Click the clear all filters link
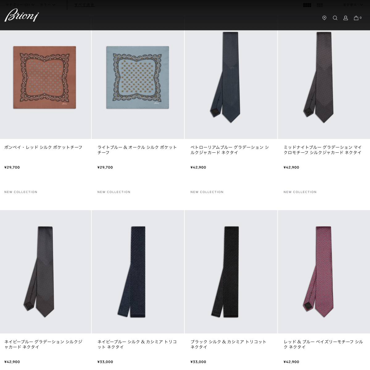The width and height of the screenshot is (370, 370). 84,5
